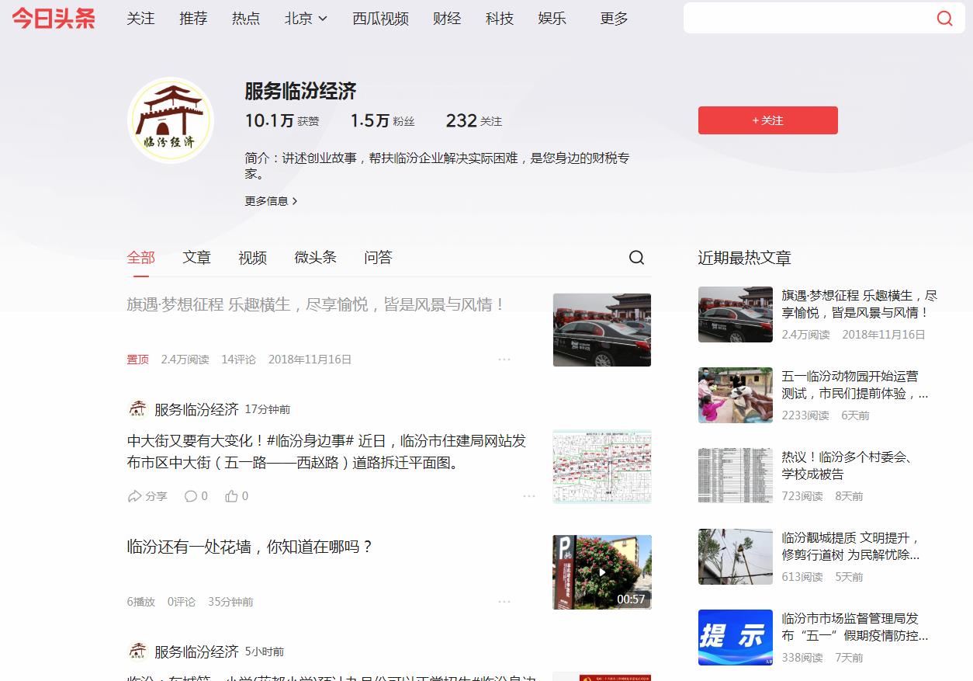Click sidebar thumbnail for 热议 article
973x681 pixels.
(736, 476)
